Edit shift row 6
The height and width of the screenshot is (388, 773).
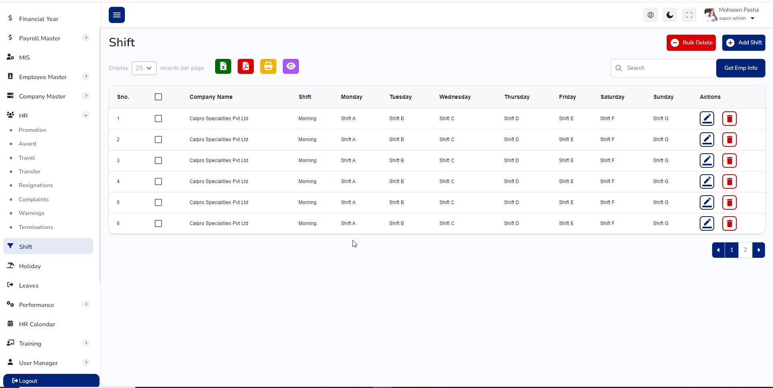pyautogui.click(x=707, y=223)
